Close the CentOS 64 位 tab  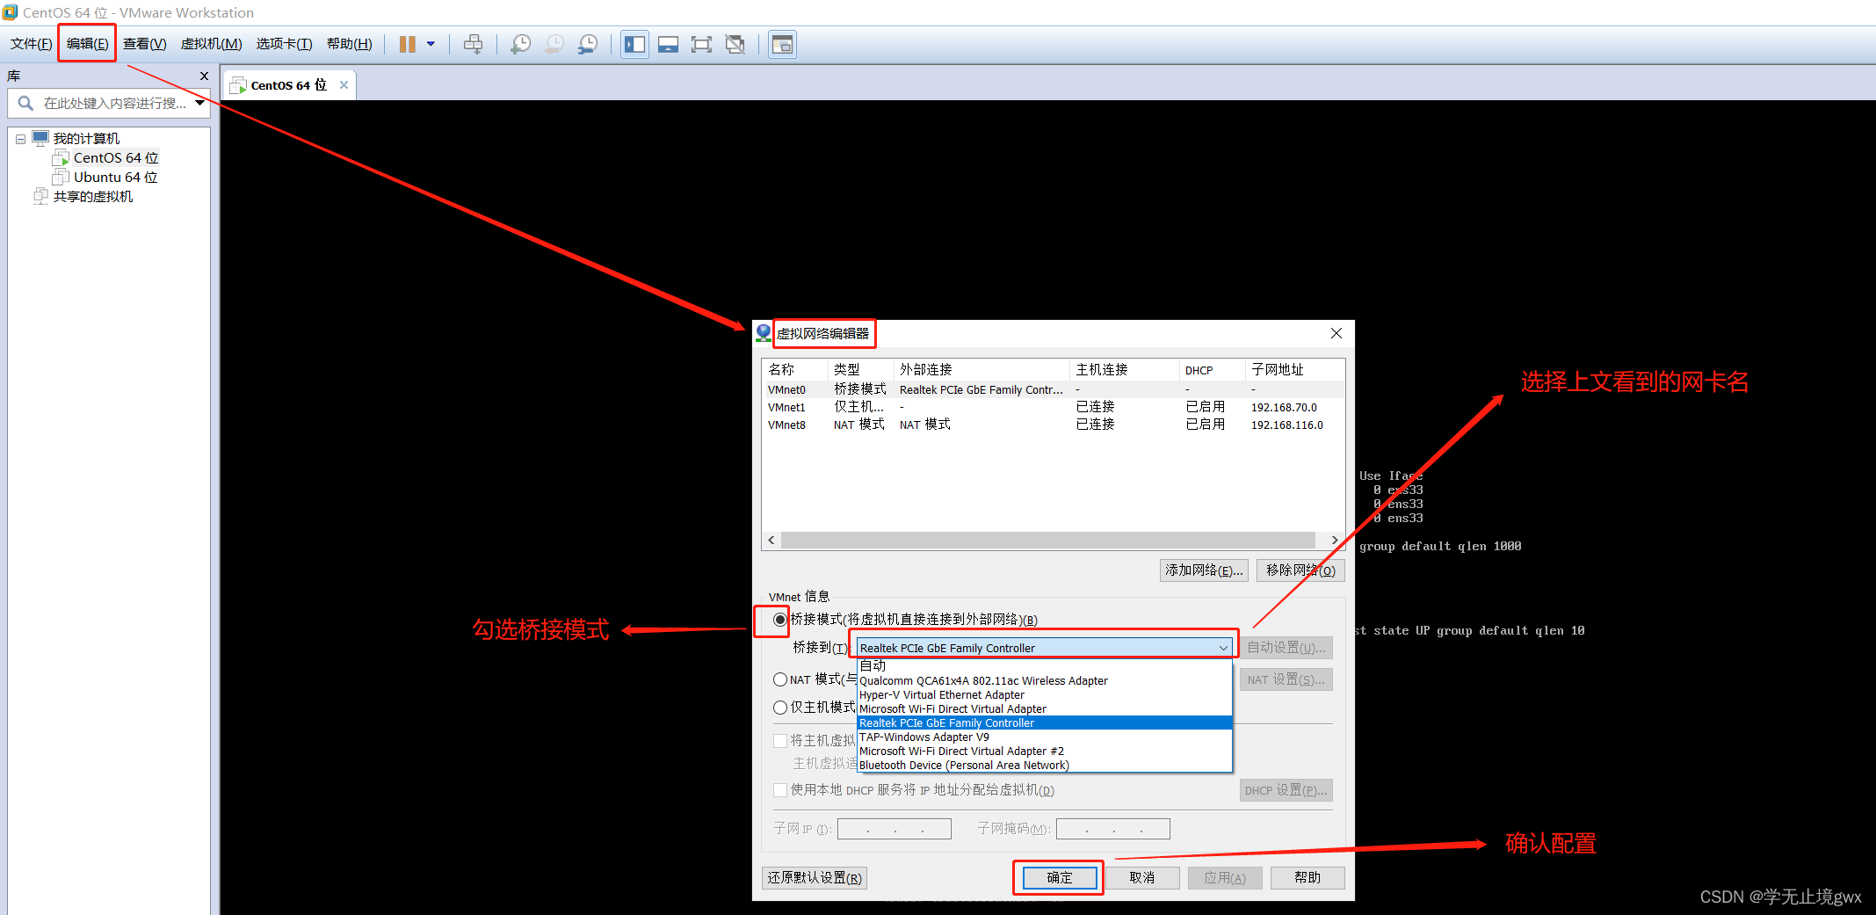[x=344, y=84]
